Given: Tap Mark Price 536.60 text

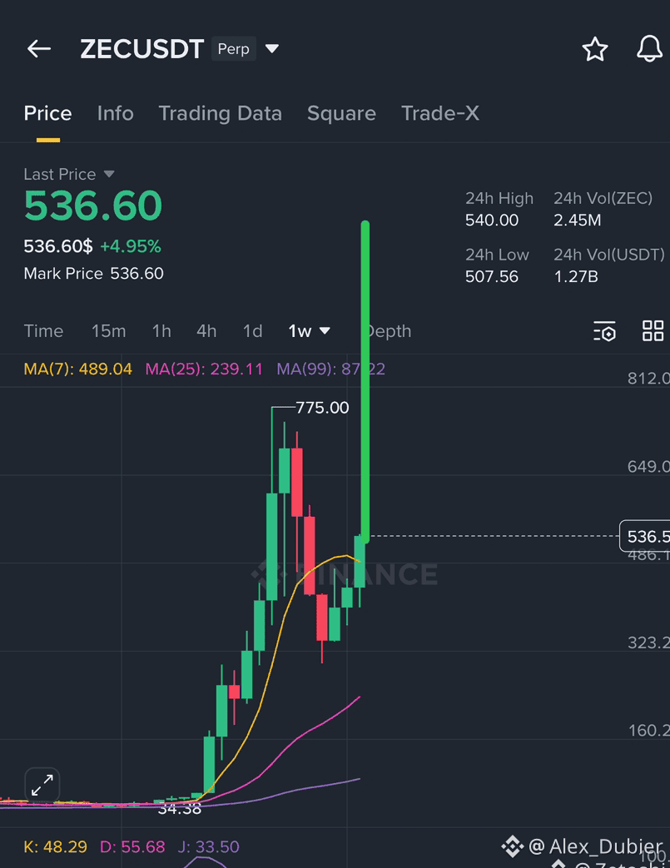Looking at the screenshot, I should 93,274.
